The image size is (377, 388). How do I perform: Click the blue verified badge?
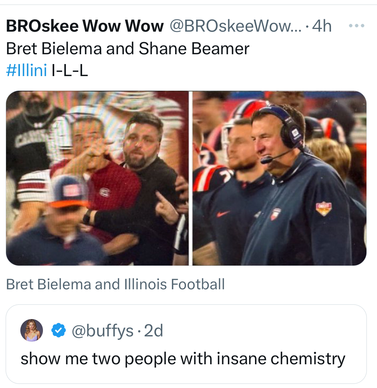coord(58,331)
